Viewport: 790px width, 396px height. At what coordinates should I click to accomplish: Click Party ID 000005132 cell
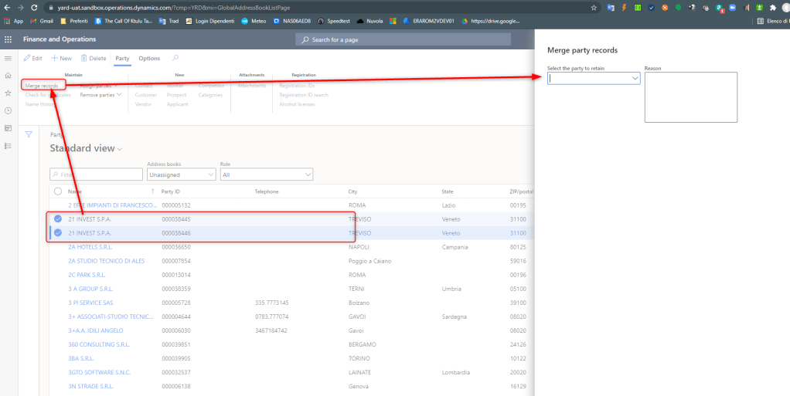point(175,205)
